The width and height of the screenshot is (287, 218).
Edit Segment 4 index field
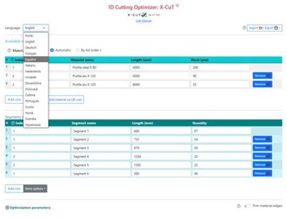(x=41, y=157)
